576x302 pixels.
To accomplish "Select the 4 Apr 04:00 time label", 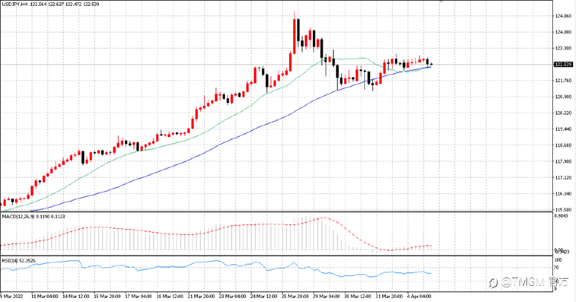I will tap(419, 296).
